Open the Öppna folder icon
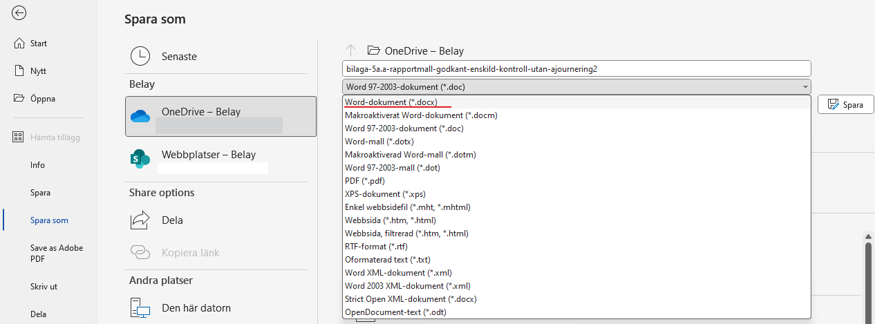 click(19, 98)
